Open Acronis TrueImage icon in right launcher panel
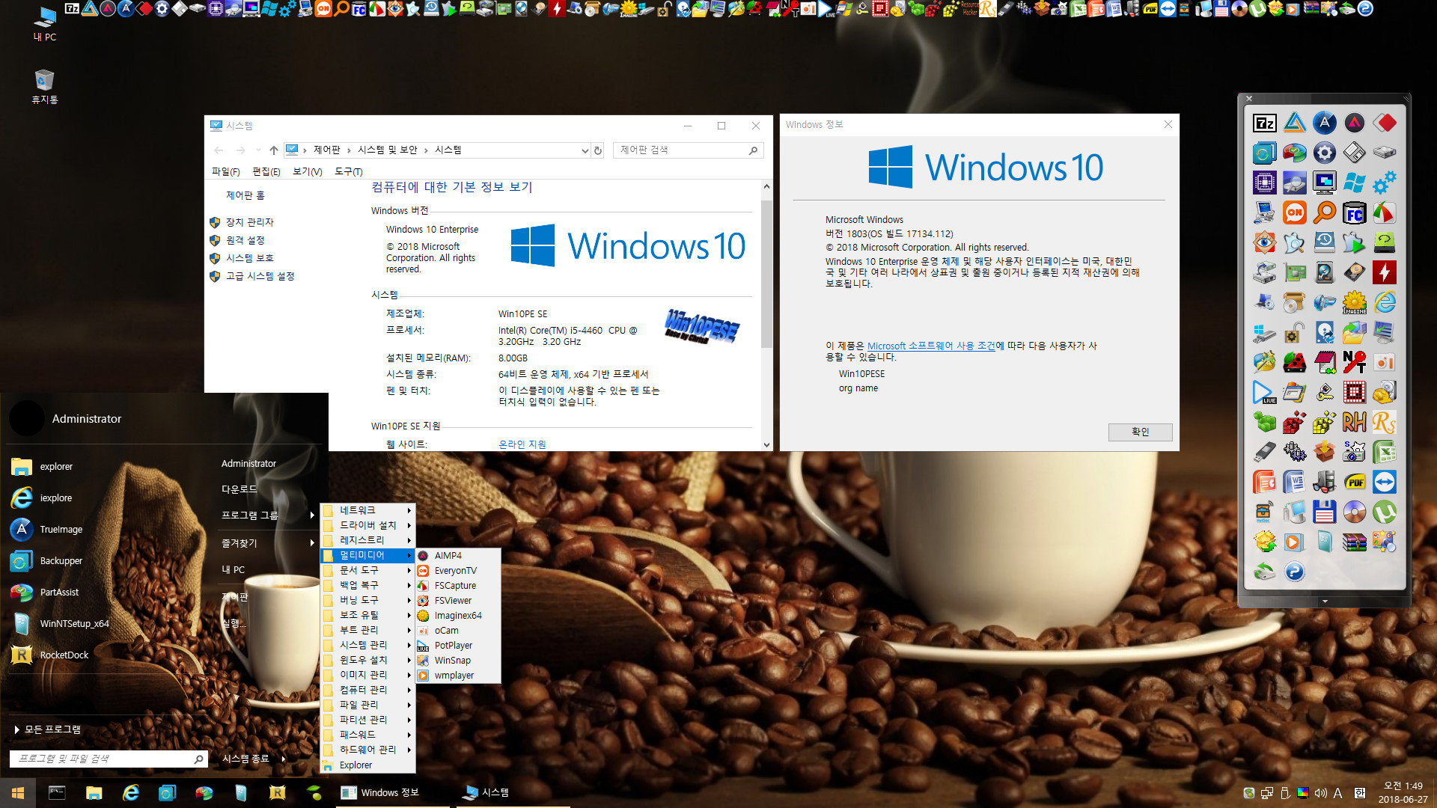This screenshot has width=1437, height=808. [1324, 123]
